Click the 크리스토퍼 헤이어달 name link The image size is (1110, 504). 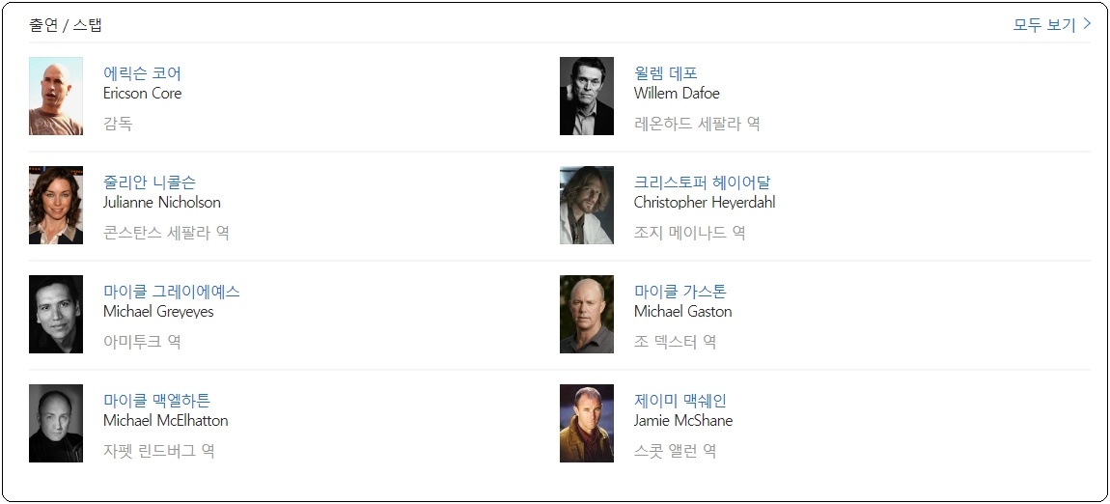coord(702,182)
